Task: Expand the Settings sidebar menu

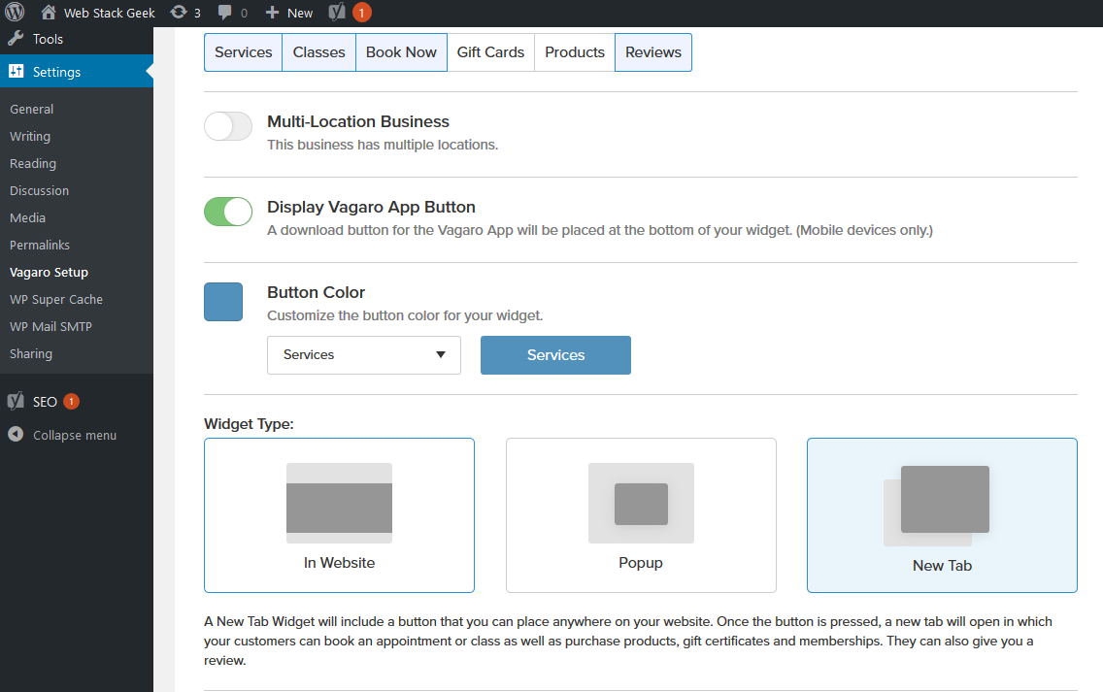Action: pyautogui.click(x=56, y=72)
